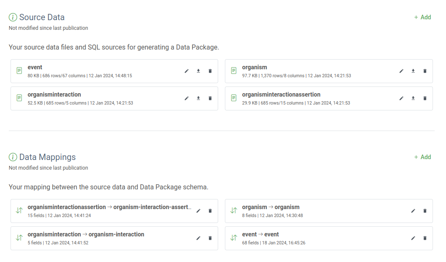
Task: Edit the organism source data file
Action: pos(401,71)
